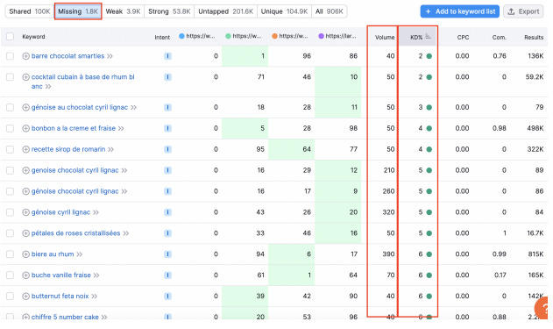Screen dimensions: 553x329
Task: Click the plus icon beside barre chocolat smarties
Action: point(25,56)
